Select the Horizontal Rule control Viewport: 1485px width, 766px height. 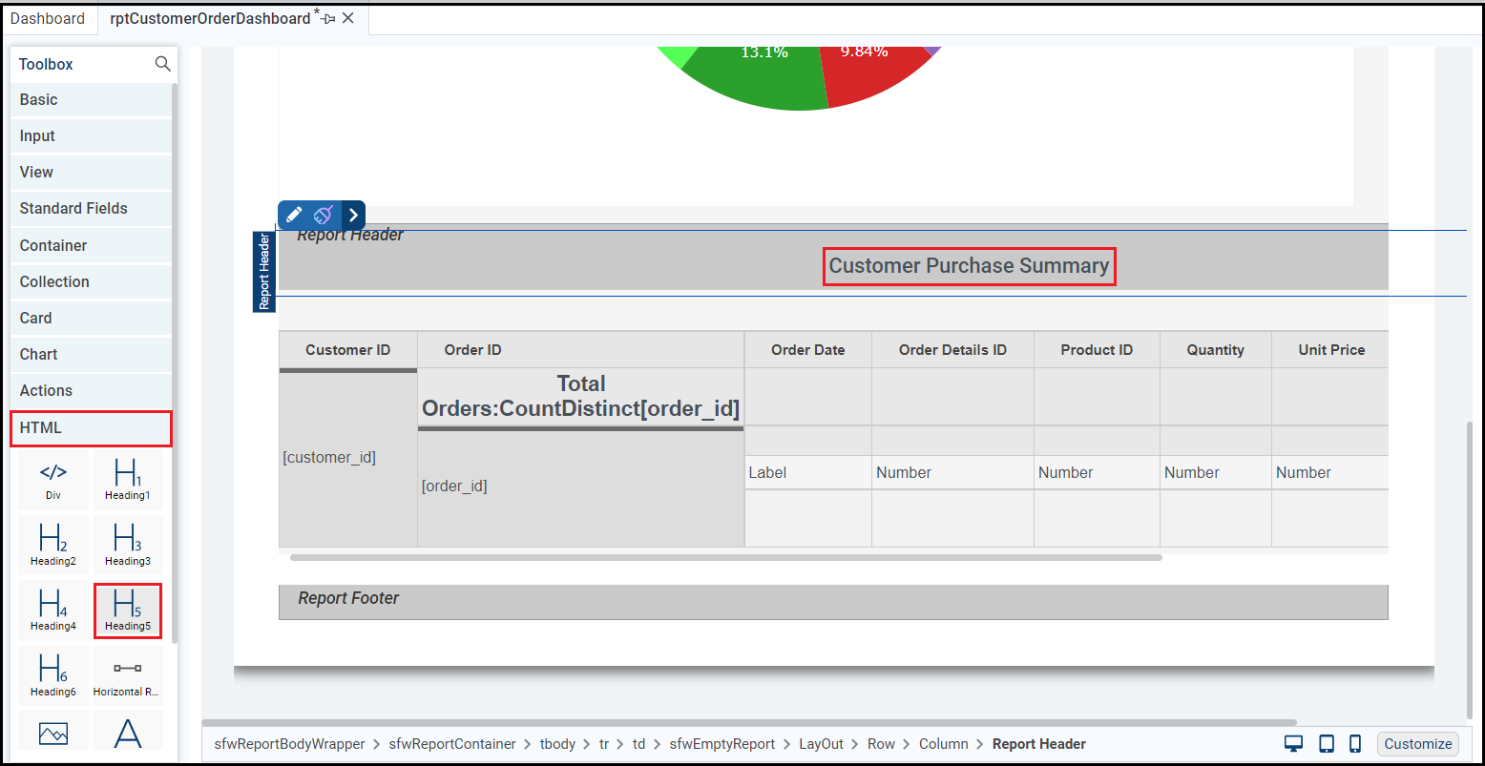point(127,674)
